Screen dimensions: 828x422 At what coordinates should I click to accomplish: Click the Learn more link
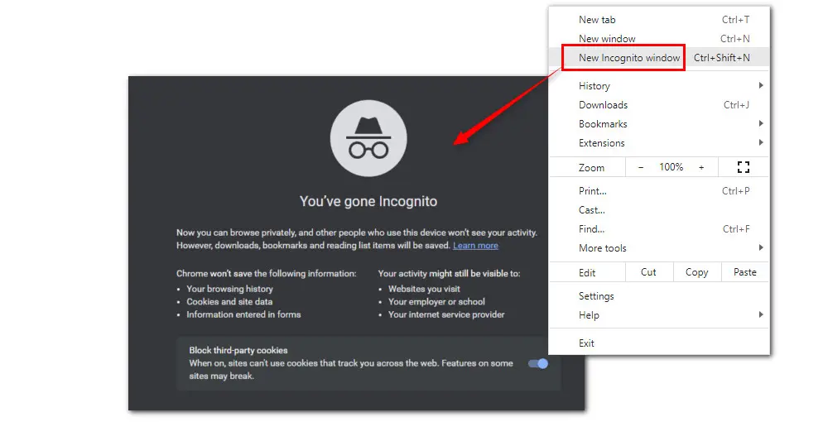point(475,246)
